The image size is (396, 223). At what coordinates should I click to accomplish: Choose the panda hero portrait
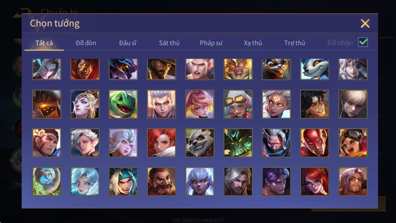tap(200, 143)
